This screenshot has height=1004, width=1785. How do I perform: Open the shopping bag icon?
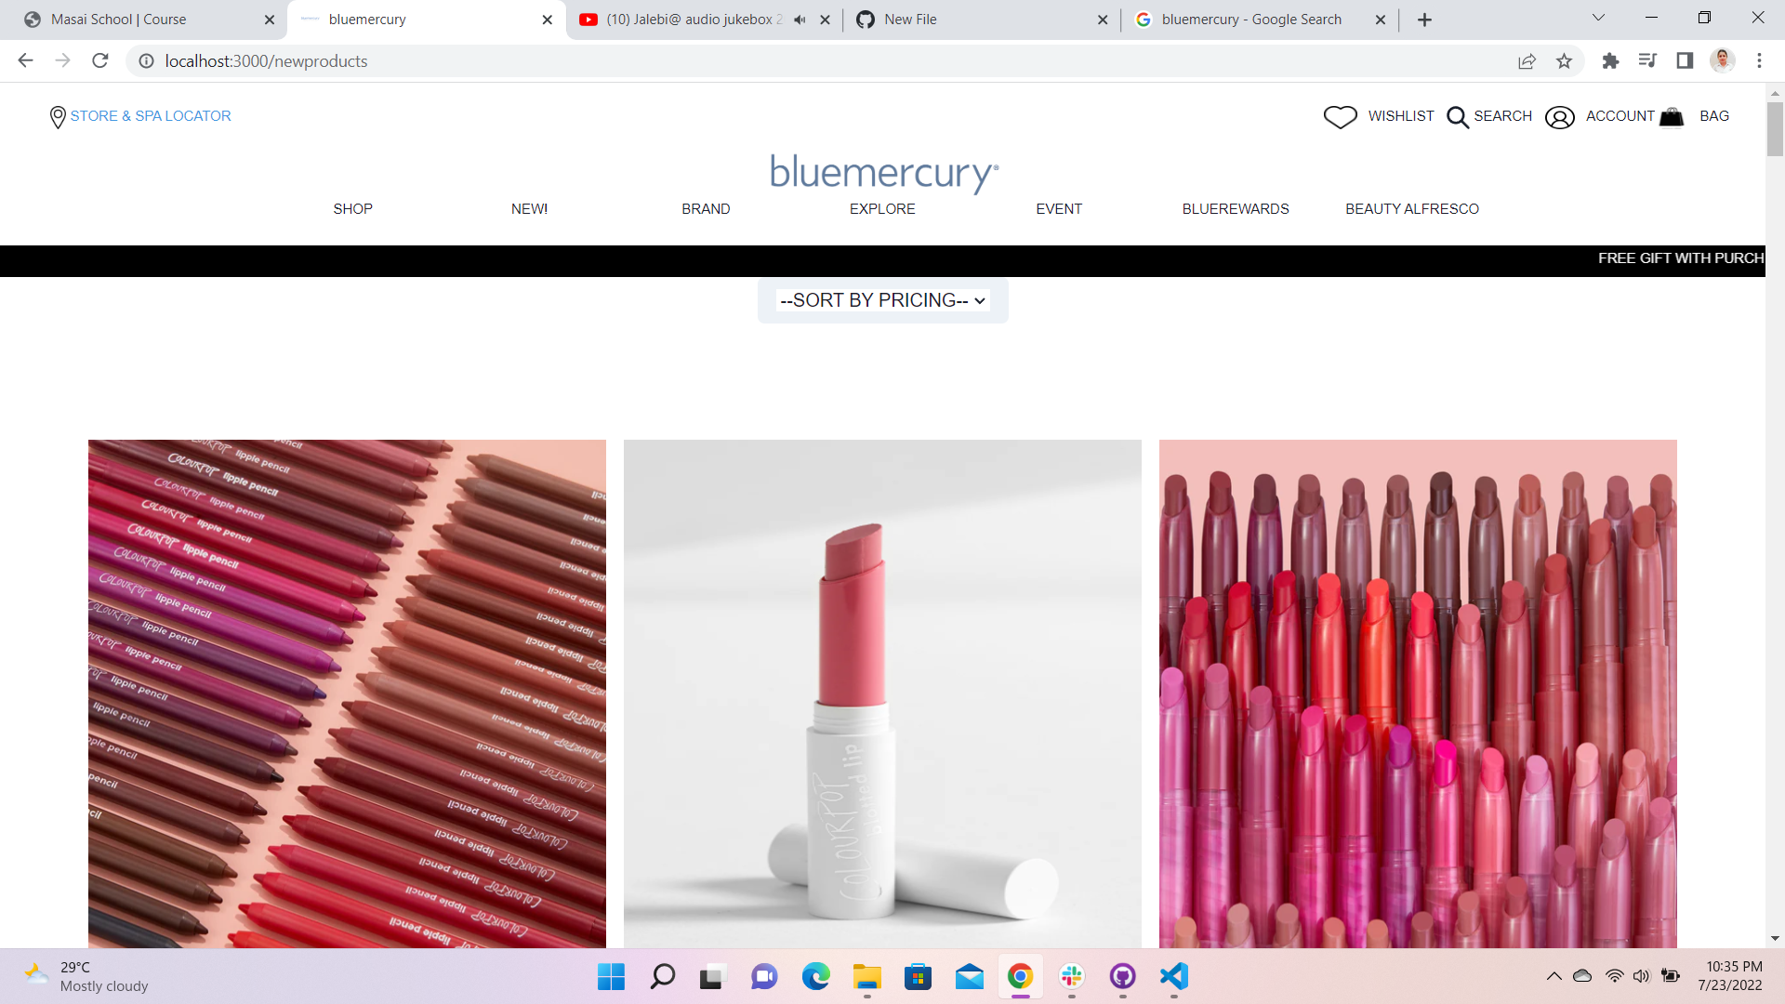(x=1672, y=117)
